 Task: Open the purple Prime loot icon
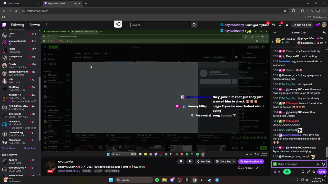[317, 25]
